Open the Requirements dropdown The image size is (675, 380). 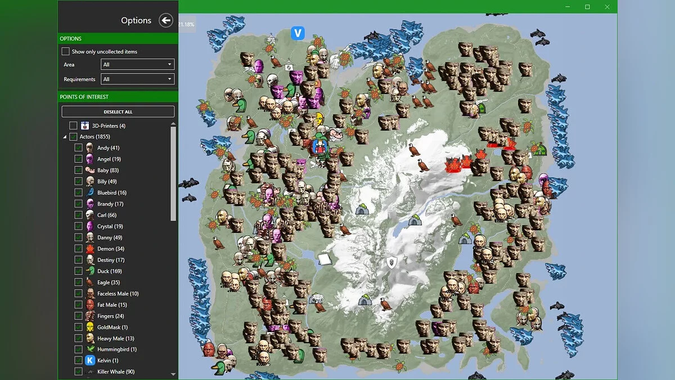(x=138, y=79)
